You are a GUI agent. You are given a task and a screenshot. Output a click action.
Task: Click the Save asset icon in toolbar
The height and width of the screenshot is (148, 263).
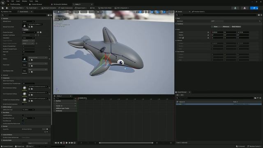pos(3,8)
